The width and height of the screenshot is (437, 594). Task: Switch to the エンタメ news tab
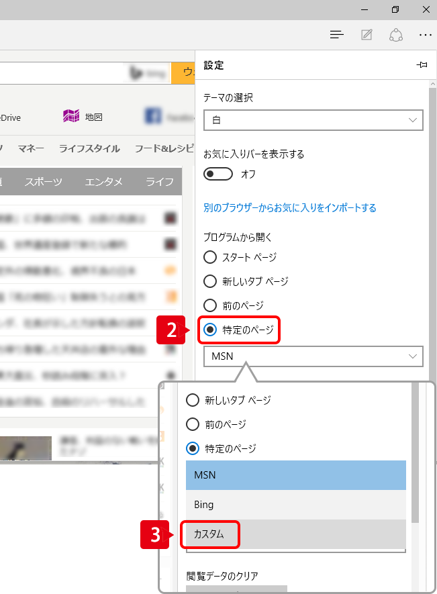(x=104, y=182)
